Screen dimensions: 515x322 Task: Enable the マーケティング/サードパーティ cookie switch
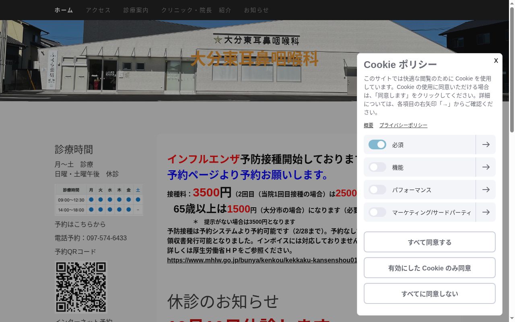click(377, 212)
